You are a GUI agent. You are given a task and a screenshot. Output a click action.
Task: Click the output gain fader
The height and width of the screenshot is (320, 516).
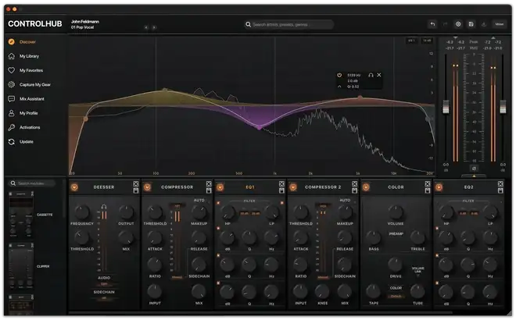pos(503,107)
